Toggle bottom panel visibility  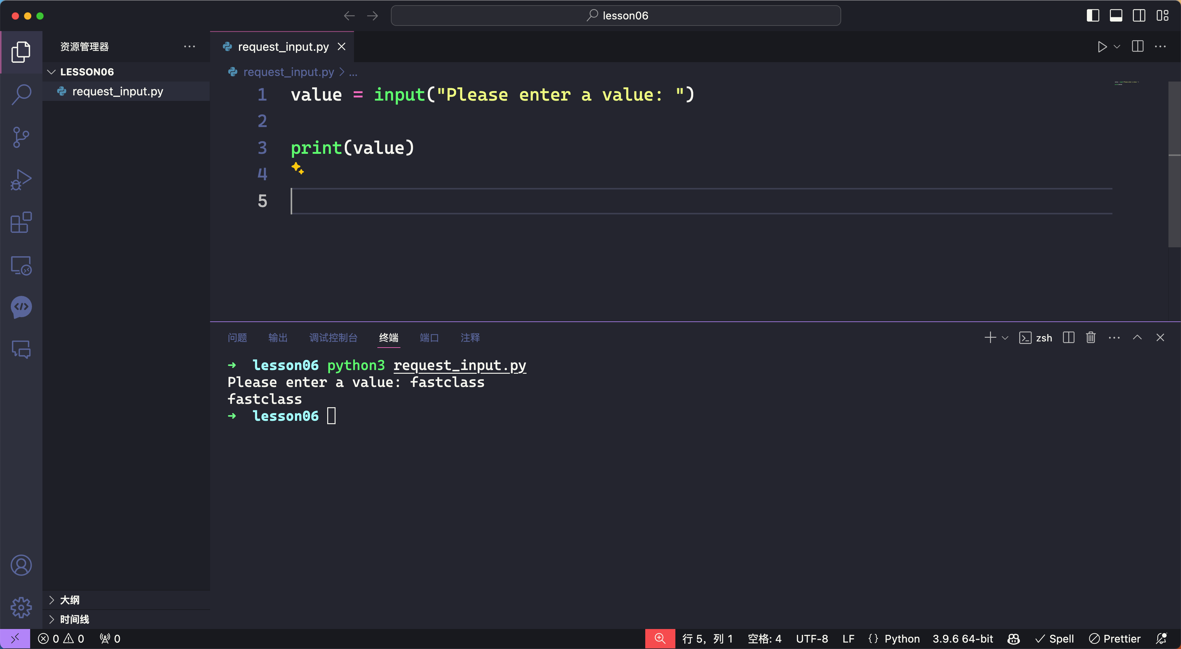click(1116, 16)
